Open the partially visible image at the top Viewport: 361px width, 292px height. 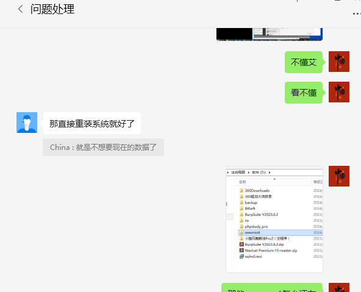[270, 34]
